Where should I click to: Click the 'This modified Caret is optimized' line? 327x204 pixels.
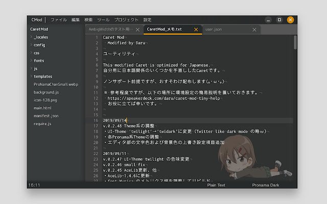tap(157, 65)
